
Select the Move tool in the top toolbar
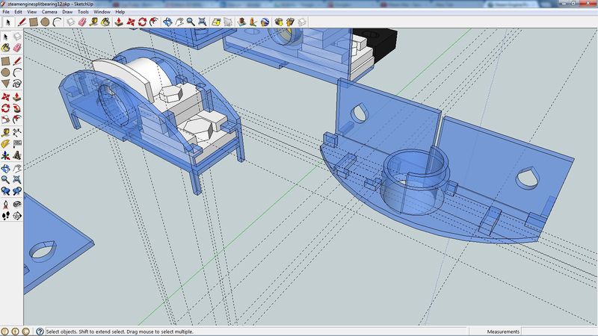[x=130, y=22]
